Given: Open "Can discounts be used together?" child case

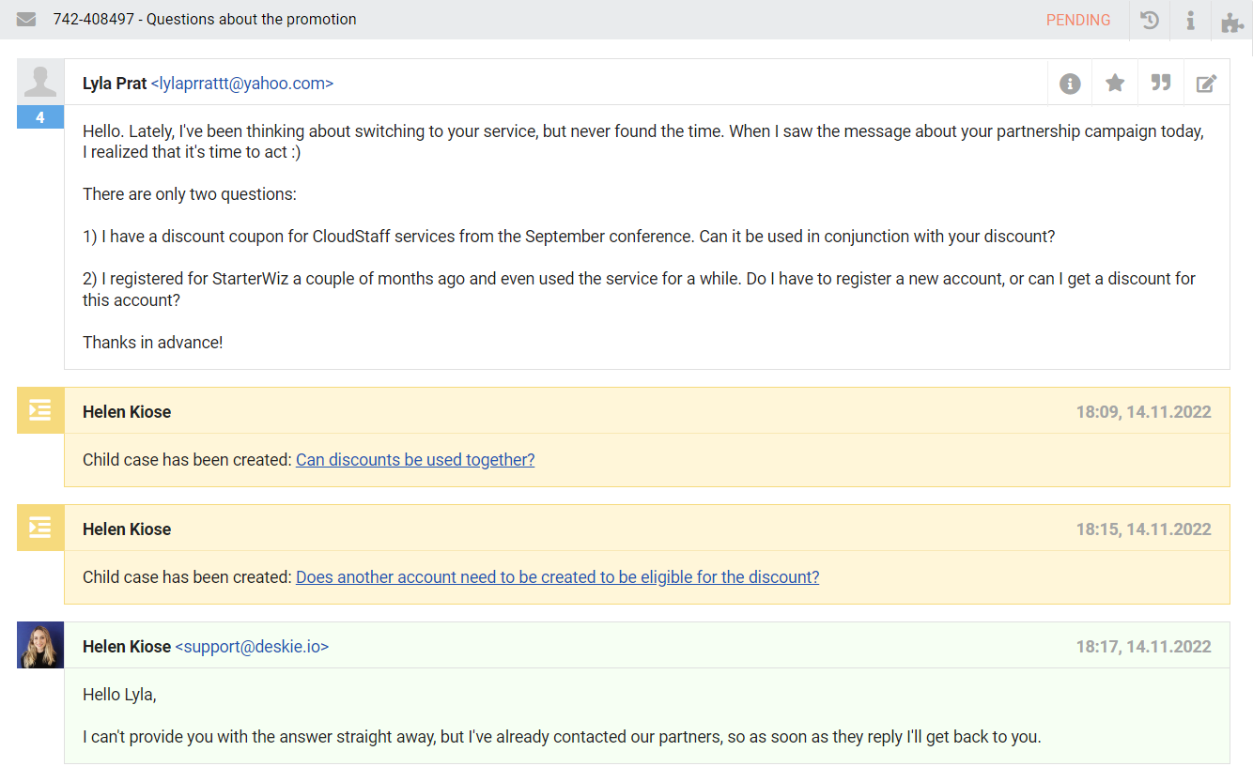Looking at the screenshot, I should 415,460.
